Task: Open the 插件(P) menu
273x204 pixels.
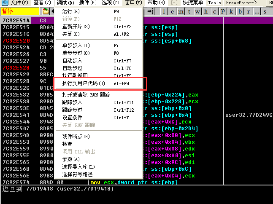Action: coord(88,3)
